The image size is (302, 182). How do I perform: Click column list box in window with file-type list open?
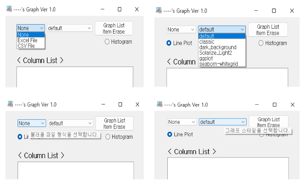point(75,77)
